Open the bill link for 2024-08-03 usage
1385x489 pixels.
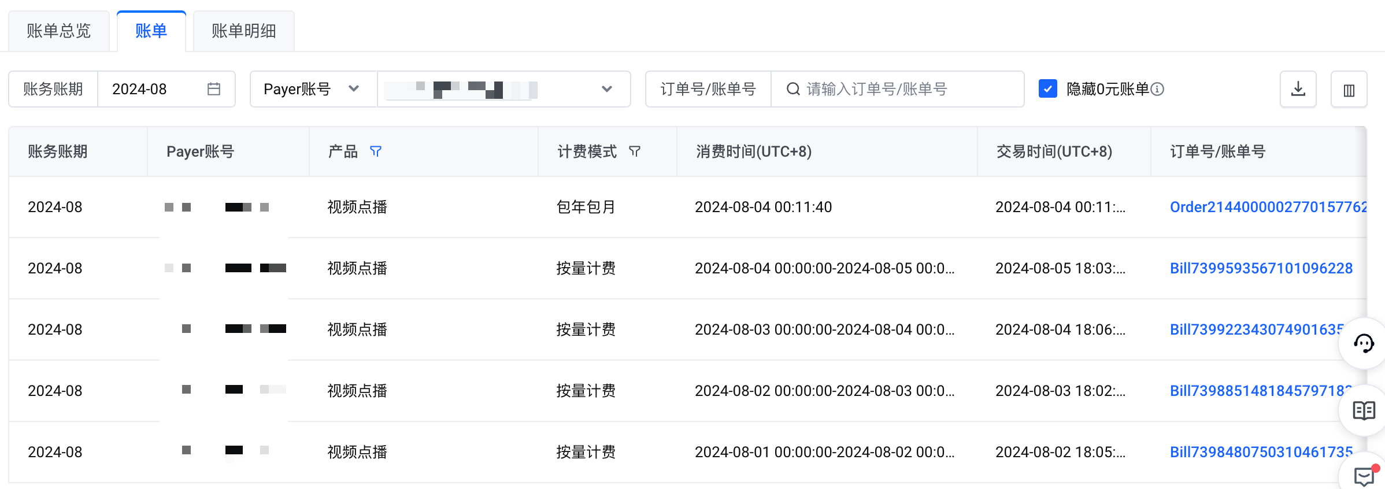click(x=1256, y=329)
